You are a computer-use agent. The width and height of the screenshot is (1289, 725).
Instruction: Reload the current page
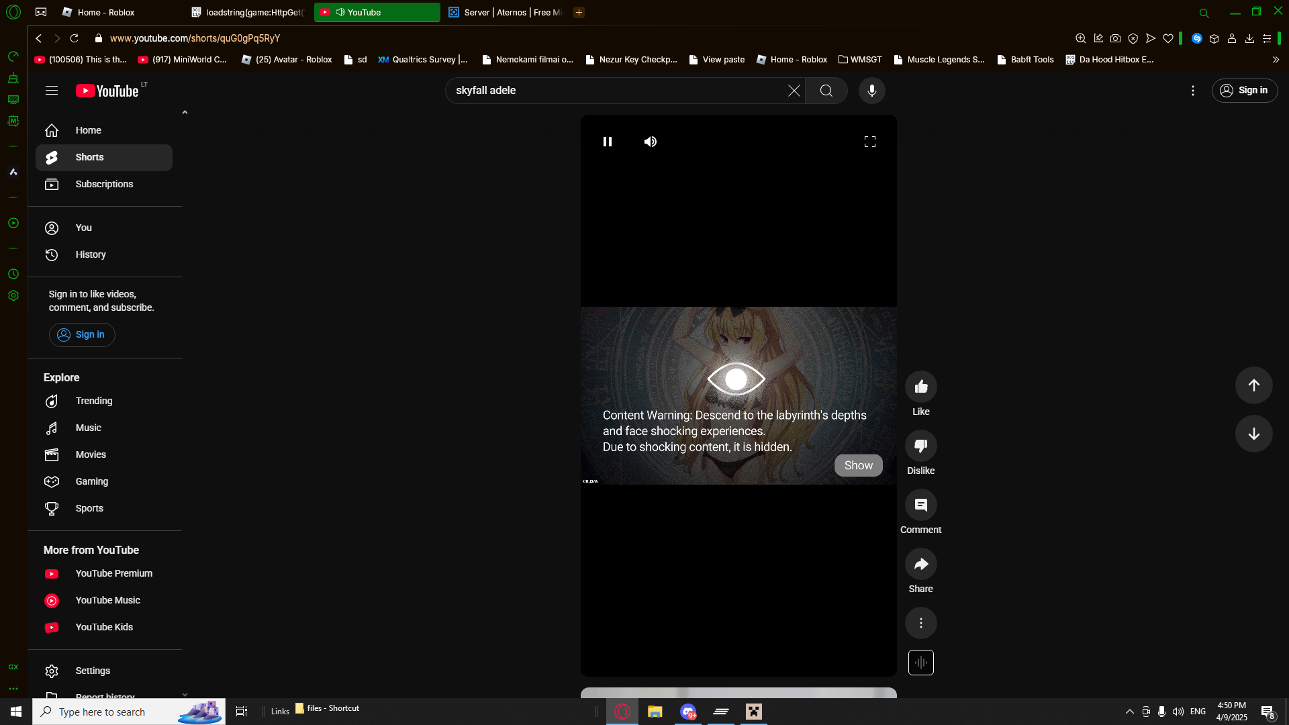(75, 39)
